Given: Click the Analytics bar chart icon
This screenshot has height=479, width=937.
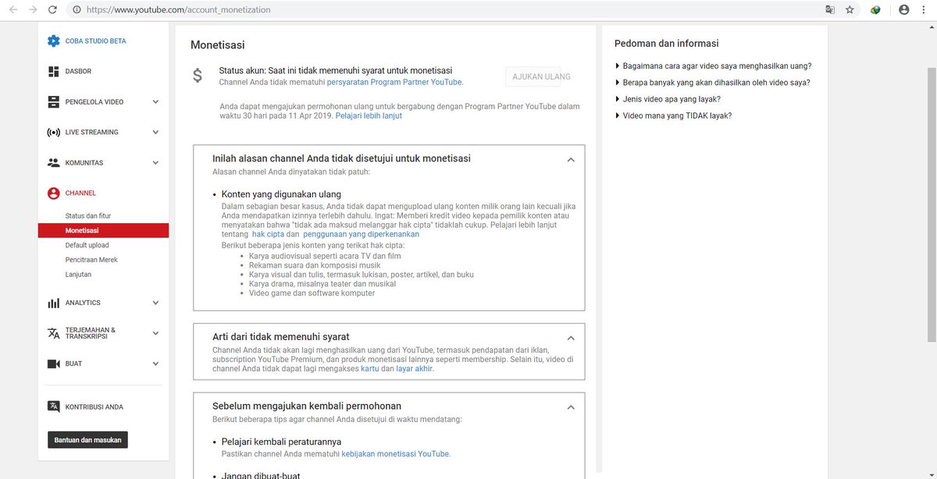Looking at the screenshot, I should tap(53, 303).
